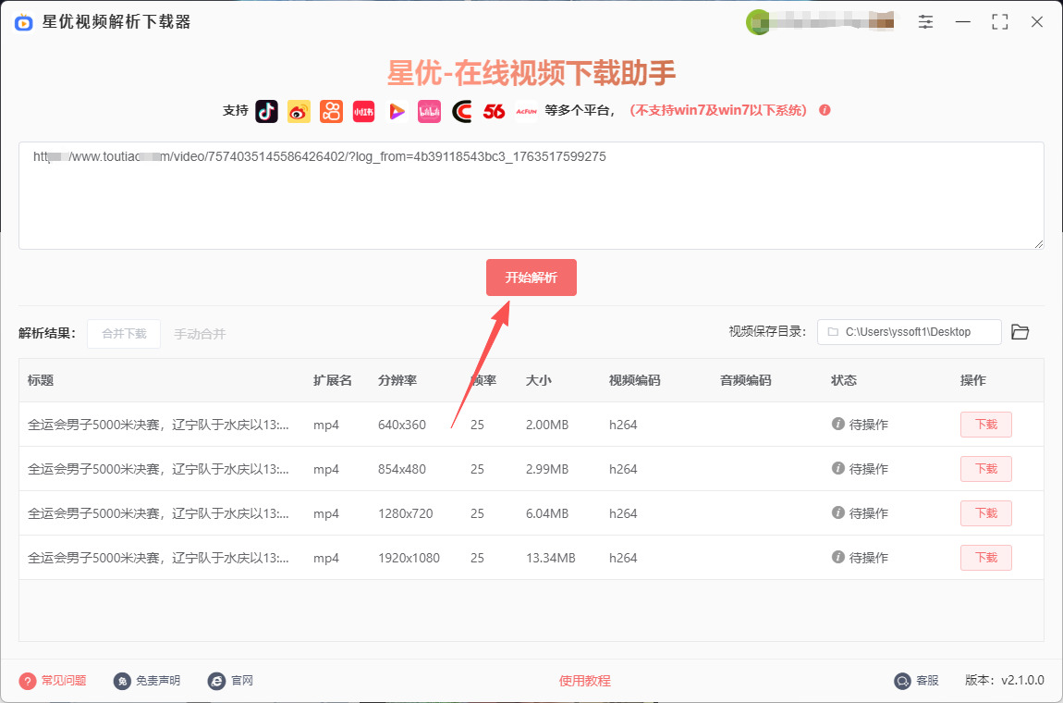Click inside the video URL text area
Screen dimensions: 1063x703
(x=531, y=195)
